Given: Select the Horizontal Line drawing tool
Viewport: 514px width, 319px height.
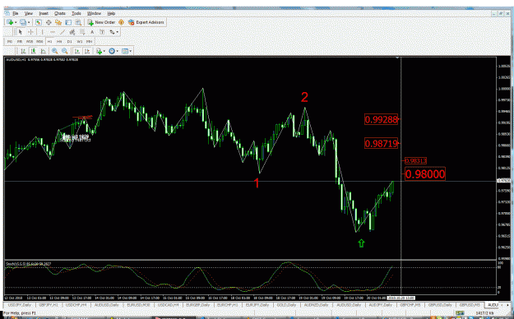Looking at the screenshot, I should (53, 32).
